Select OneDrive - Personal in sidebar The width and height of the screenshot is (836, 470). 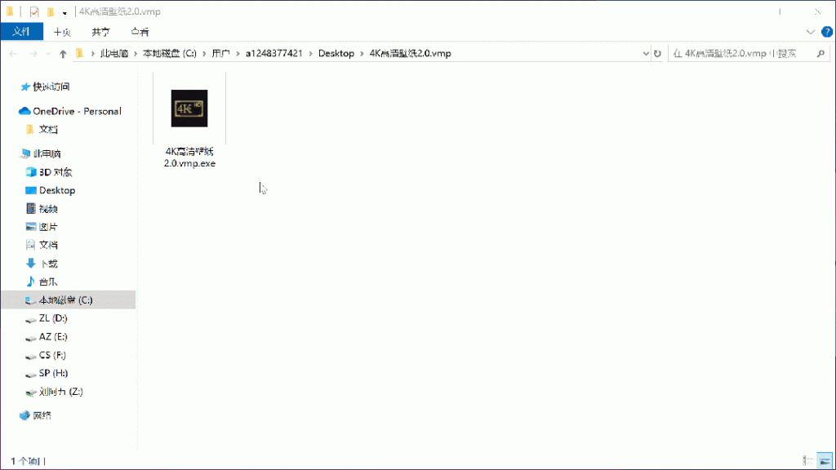(77, 111)
